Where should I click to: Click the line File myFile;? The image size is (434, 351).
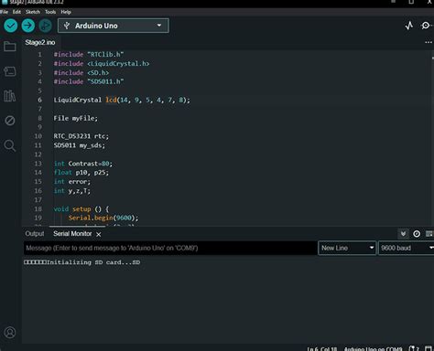click(76, 118)
